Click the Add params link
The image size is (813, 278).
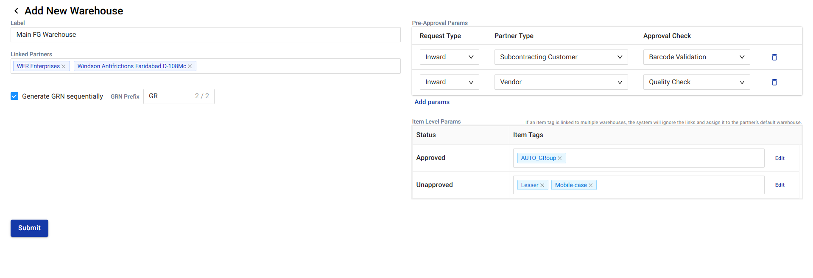pyautogui.click(x=432, y=102)
